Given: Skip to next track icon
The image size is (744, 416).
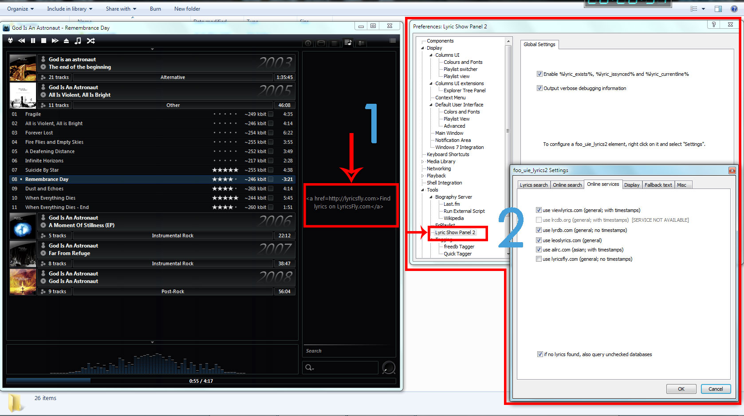Looking at the screenshot, I should tap(55, 41).
